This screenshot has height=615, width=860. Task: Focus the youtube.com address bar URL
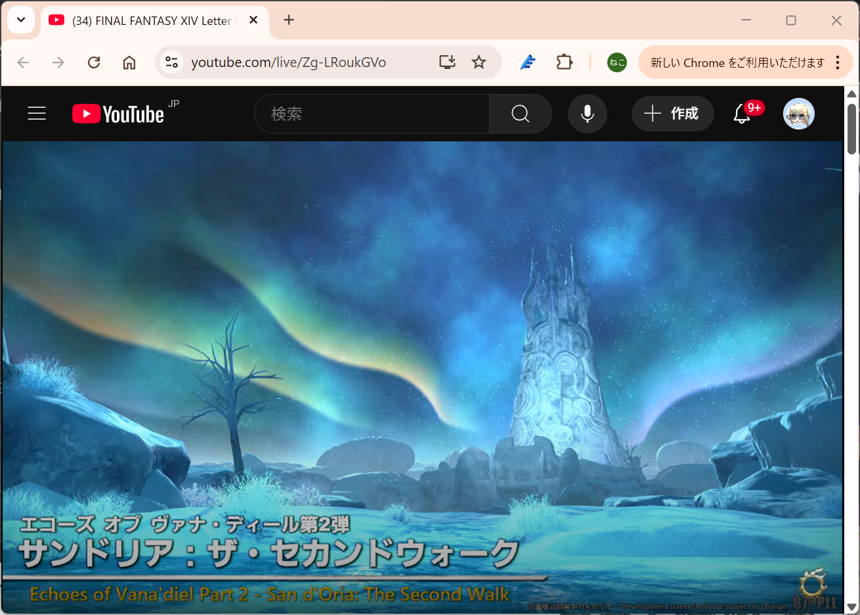click(288, 62)
